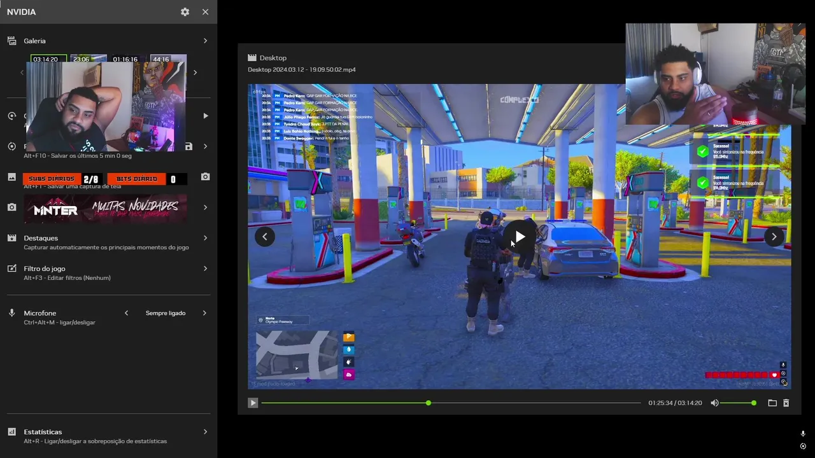Expand the recording row chevron
The height and width of the screenshot is (458, 815).
(x=205, y=146)
